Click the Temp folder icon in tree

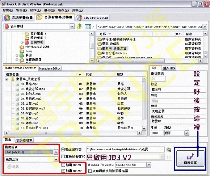tap(22, 51)
